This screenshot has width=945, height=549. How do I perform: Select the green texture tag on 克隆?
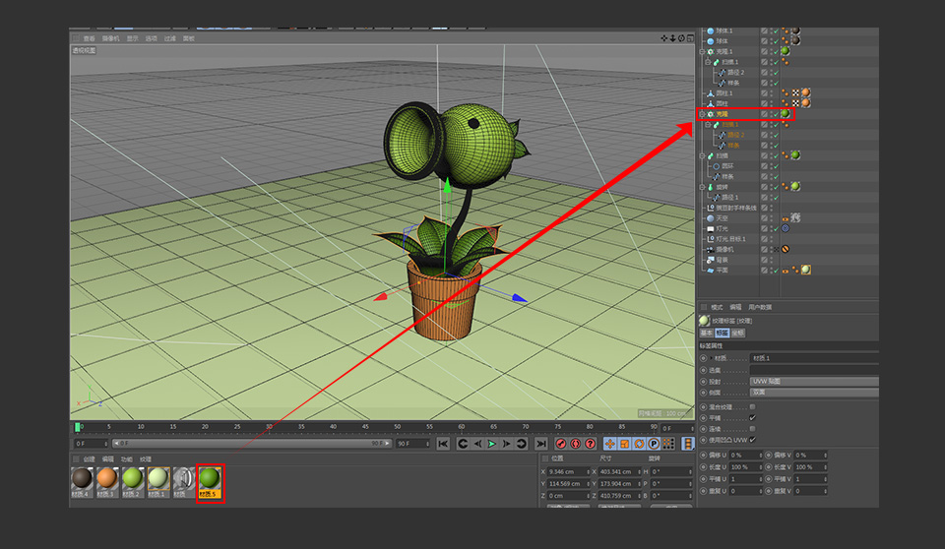pyautogui.click(x=786, y=113)
